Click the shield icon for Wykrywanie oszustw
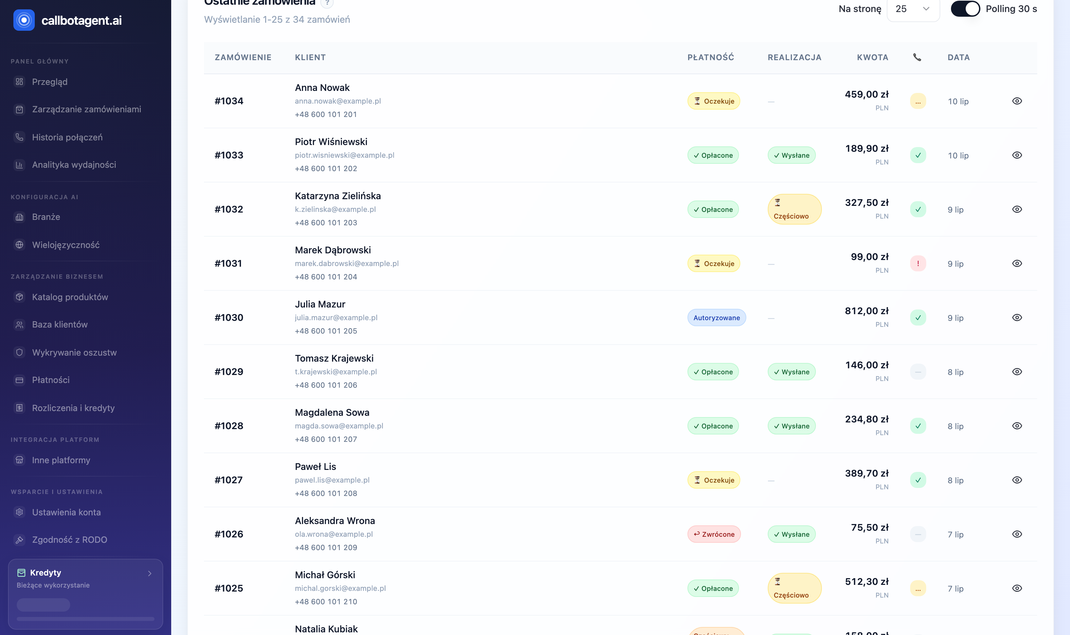The image size is (1070, 635). (x=19, y=353)
